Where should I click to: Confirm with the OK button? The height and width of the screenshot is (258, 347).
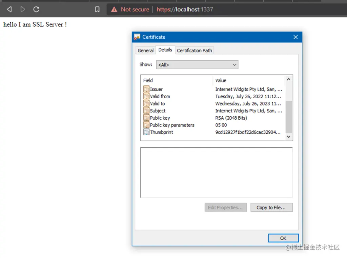point(283,238)
